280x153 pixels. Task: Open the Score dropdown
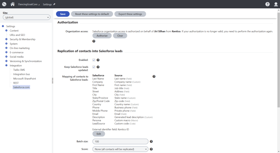coord(120,149)
